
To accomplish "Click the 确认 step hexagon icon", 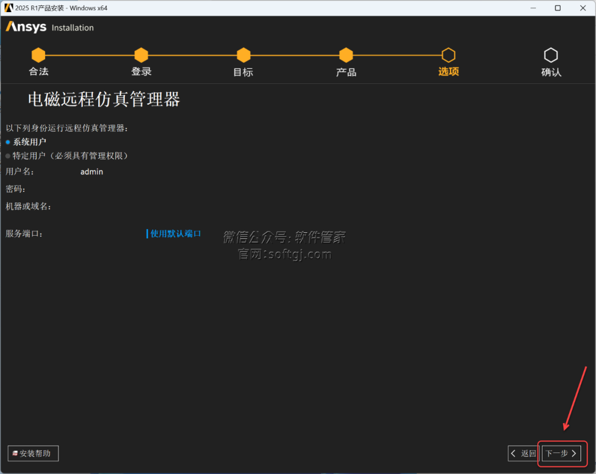I will (x=551, y=55).
